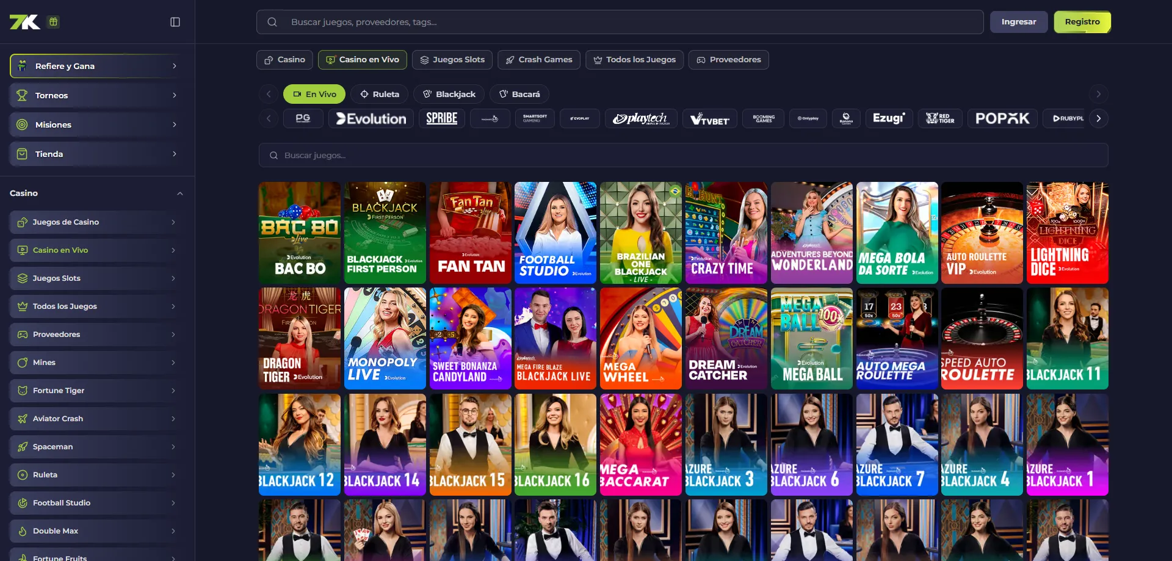Select the Smartsoft Gaming provider logo
Screen dimensions: 1172x561
[535, 118]
